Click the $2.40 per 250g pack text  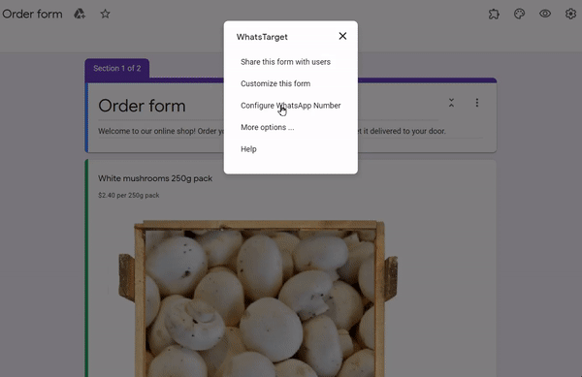[128, 196]
